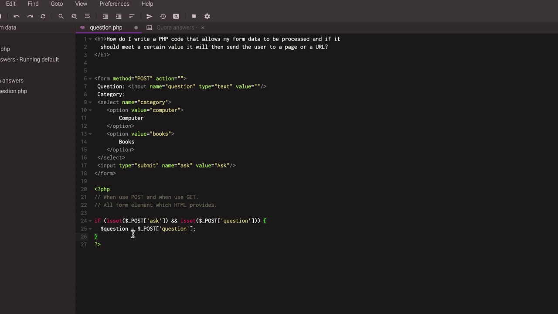Viewport: 558px width, 314px height.
Task: Open the Help menu
Action: 147,3
